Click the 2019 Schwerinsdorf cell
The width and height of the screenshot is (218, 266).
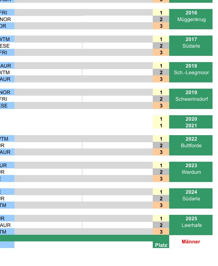[x=191, y=99]
